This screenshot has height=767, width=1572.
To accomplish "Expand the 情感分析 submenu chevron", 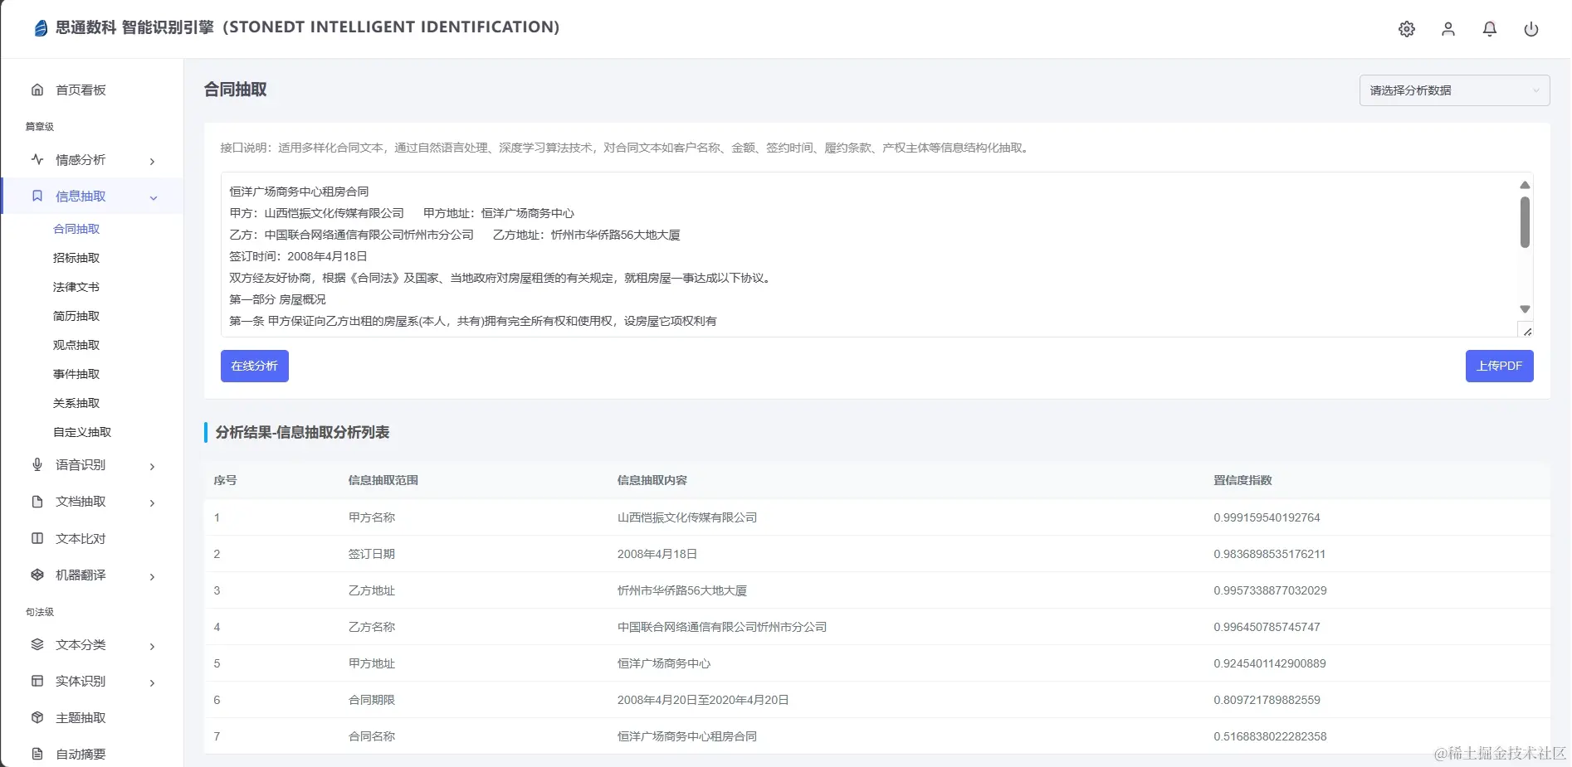I will tap(152, 161).
